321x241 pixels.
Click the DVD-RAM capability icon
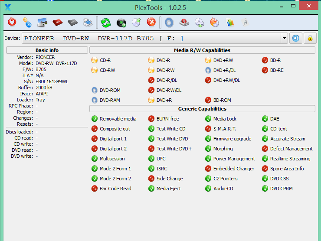pyautogui.click(x=95, y=100)
